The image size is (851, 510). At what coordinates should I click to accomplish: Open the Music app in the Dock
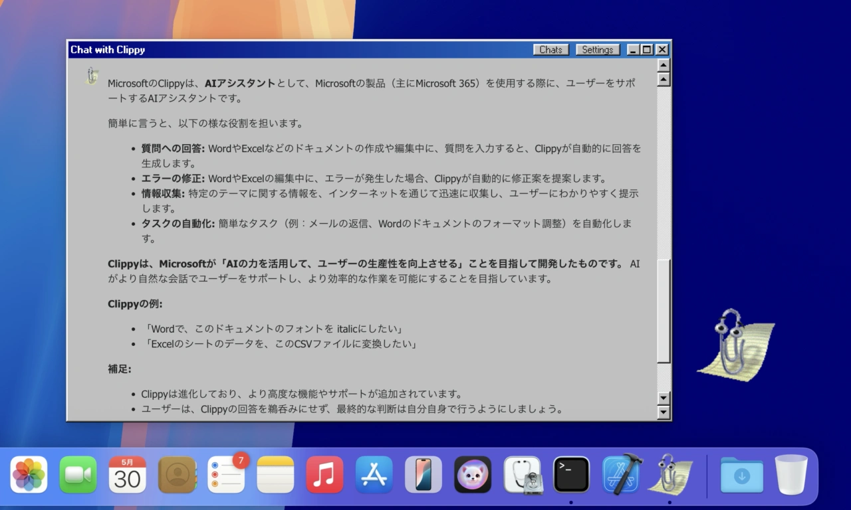tap(324, 474)
